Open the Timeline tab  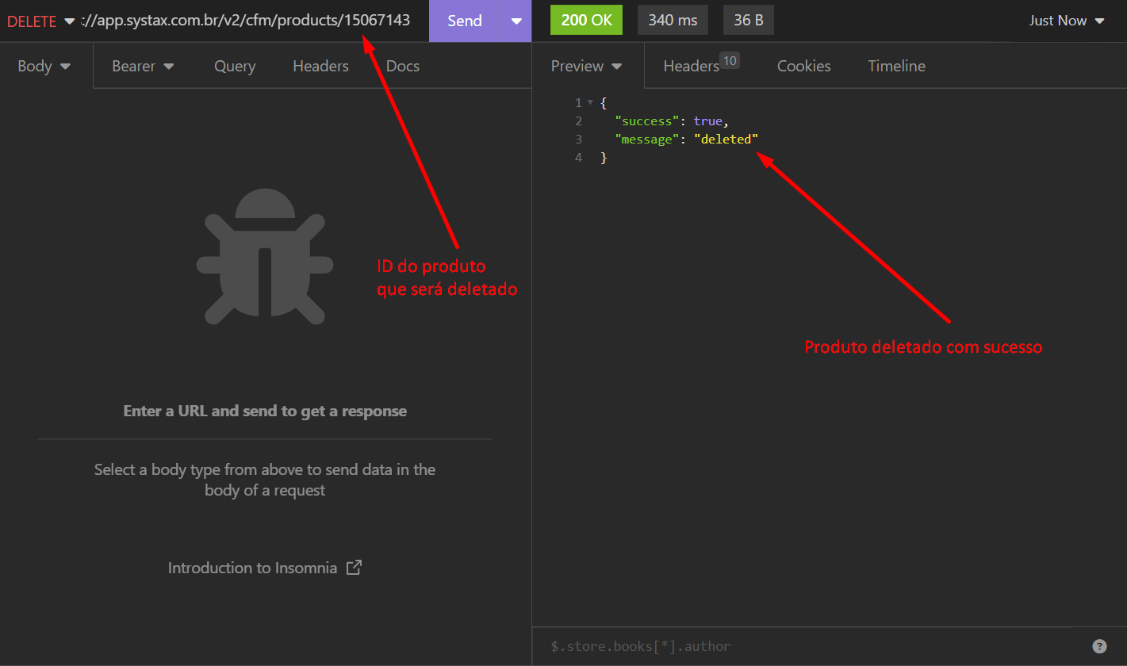coord(896,66)
